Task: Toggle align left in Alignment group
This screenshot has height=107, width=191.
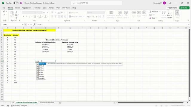Action: [x=52, y=17]
